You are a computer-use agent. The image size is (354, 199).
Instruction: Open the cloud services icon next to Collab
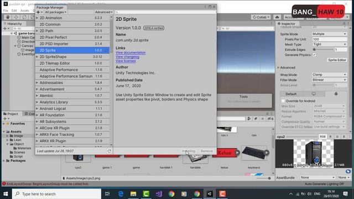click(x=277, y=17)
